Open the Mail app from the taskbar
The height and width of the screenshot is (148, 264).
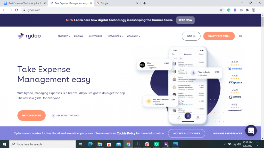tap(119, 144)
